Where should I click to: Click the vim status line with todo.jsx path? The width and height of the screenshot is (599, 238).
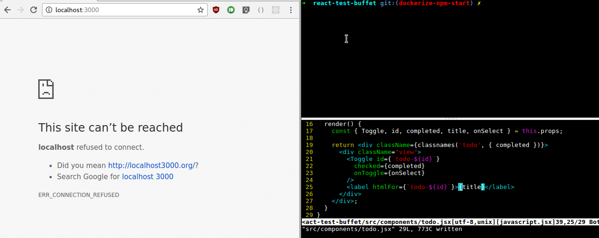(x=450, y=222)
